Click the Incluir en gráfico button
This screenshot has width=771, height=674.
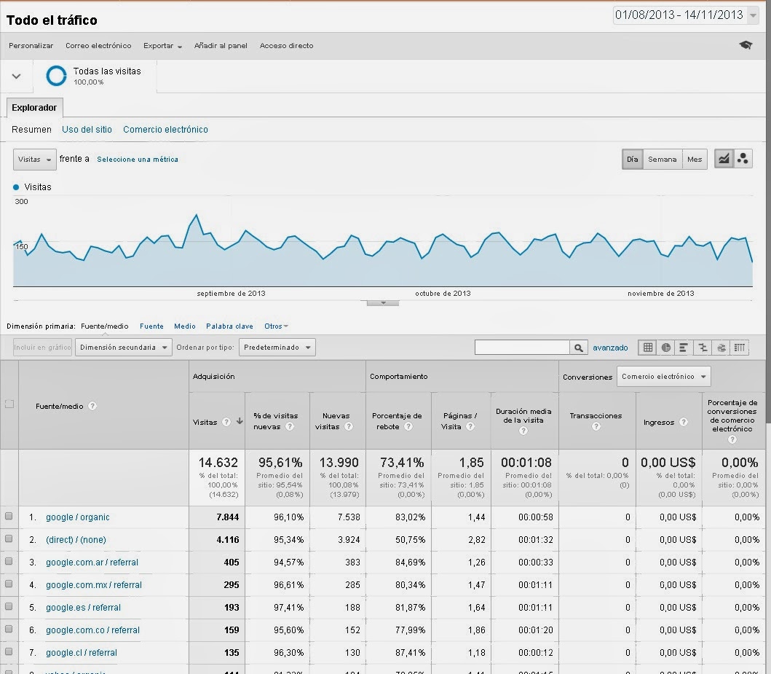[x=42, y=348]
